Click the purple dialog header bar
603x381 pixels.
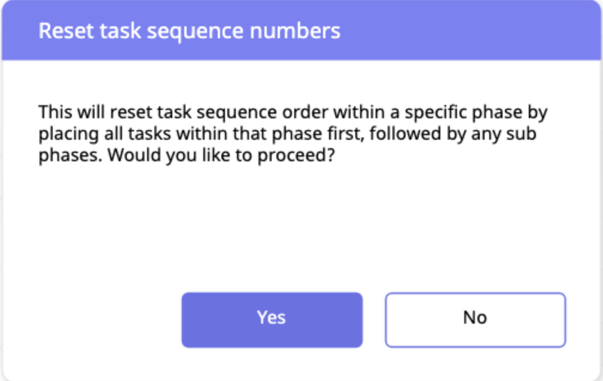point(467,30)
